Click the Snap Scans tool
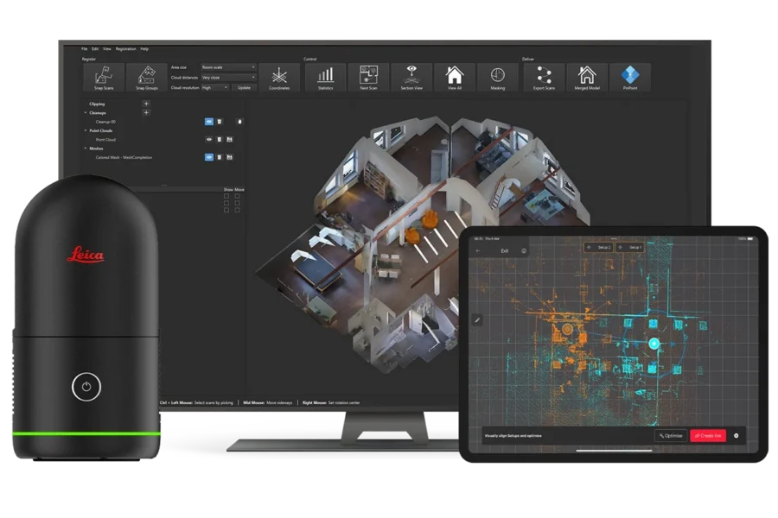778x518 pixels. (103, 77)
